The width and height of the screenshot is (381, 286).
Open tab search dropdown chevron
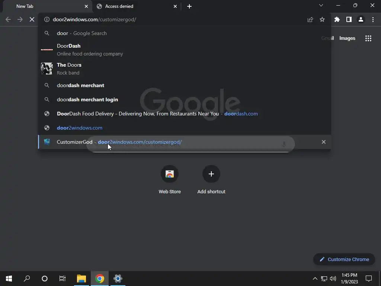point(321,5)
